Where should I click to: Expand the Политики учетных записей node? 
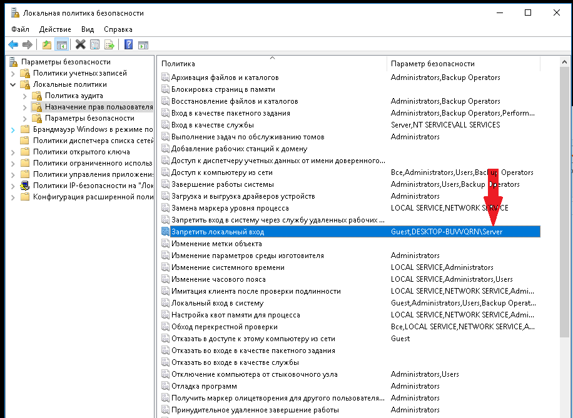click(14, 73)
